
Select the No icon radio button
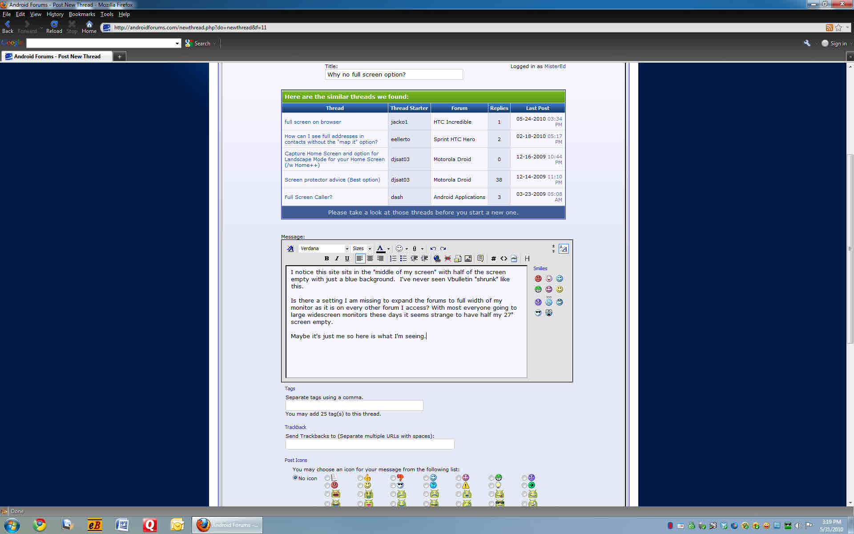[x=295, y=477]
